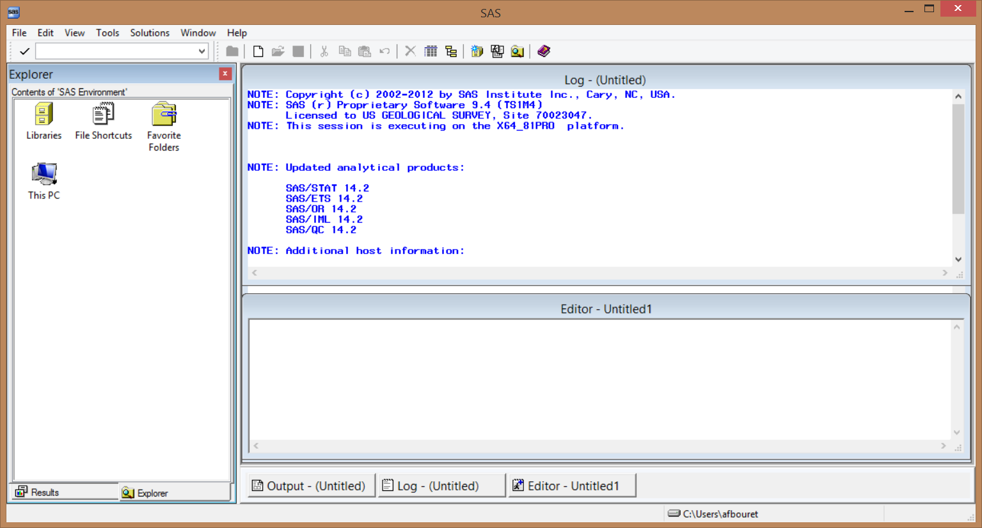
Task: Click the 'SAS/IML 14.2' log line
Action: point(324,219)
